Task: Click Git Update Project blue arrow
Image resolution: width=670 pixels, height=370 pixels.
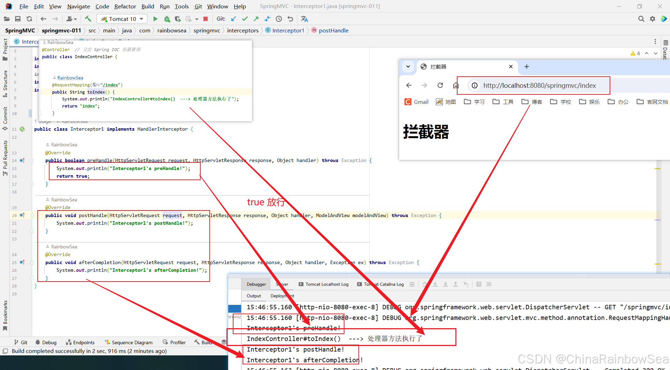Action: click(233, 19)
